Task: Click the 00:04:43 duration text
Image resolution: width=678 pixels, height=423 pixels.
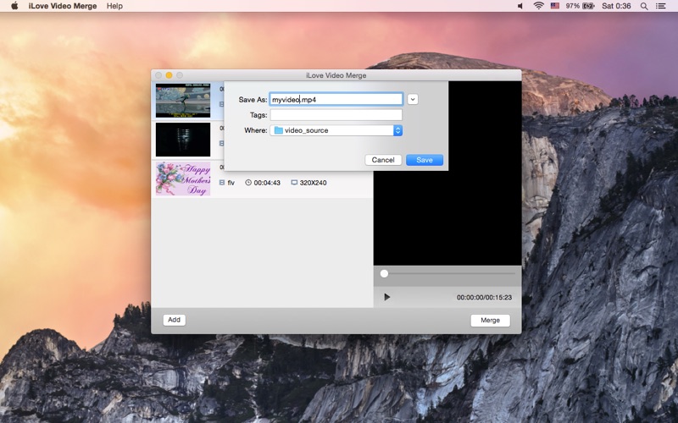Action: point(267,183)
